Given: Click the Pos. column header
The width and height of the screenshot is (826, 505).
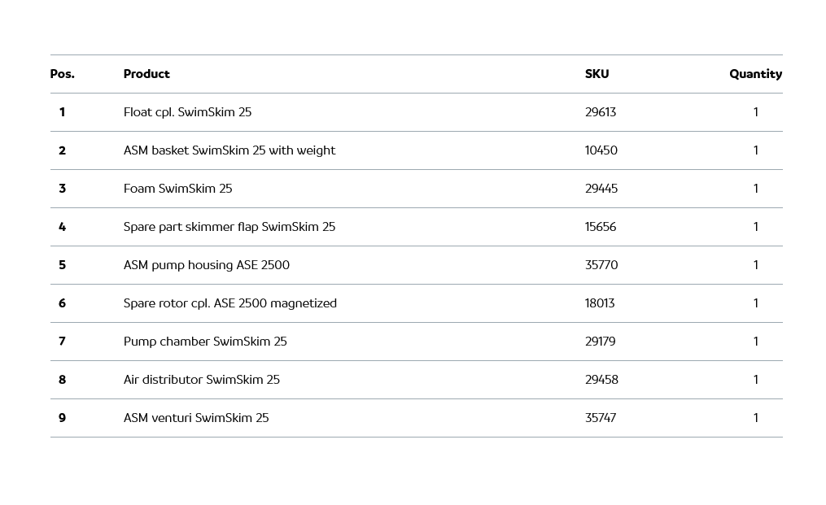Looking at the screenshot, I should pos(62,74).
